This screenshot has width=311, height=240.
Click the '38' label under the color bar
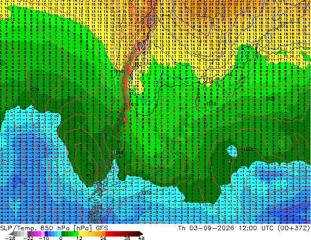(128, 238)
